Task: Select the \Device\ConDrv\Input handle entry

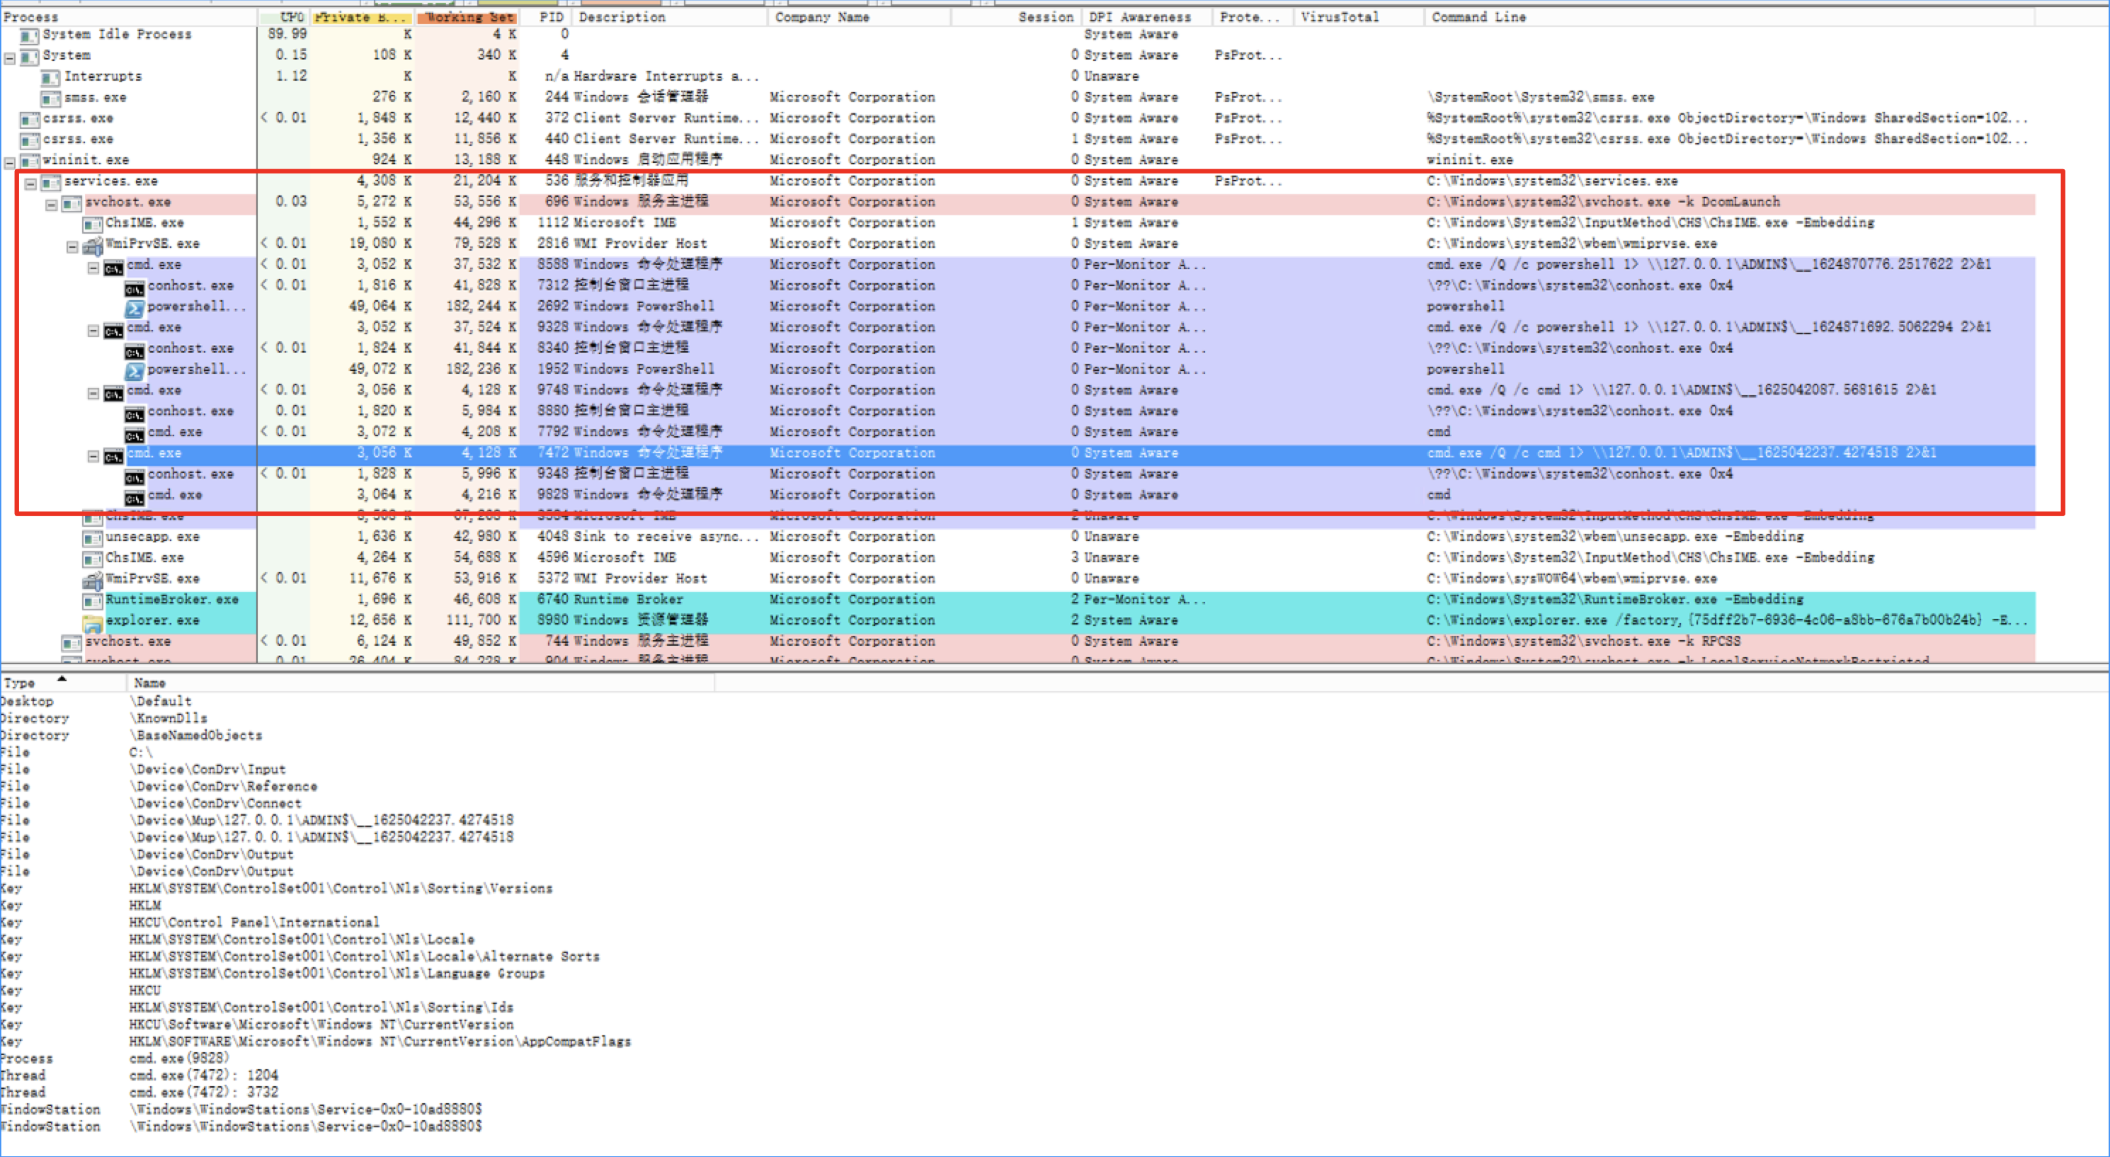Action: [x=207, y=770]
